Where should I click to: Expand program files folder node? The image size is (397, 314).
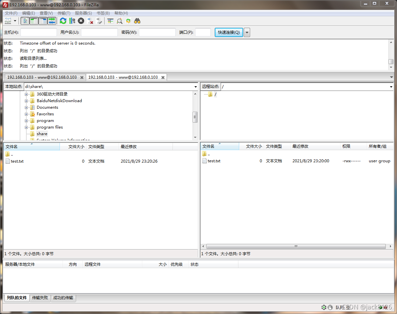click(26, 127)
